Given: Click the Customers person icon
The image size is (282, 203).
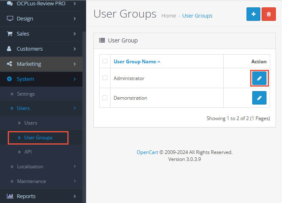Looking at the screenshot, I should point(9,49).
